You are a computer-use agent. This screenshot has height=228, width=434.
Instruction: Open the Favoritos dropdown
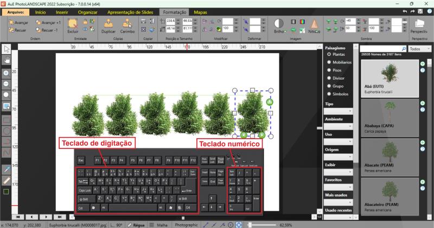coord(338,187)
